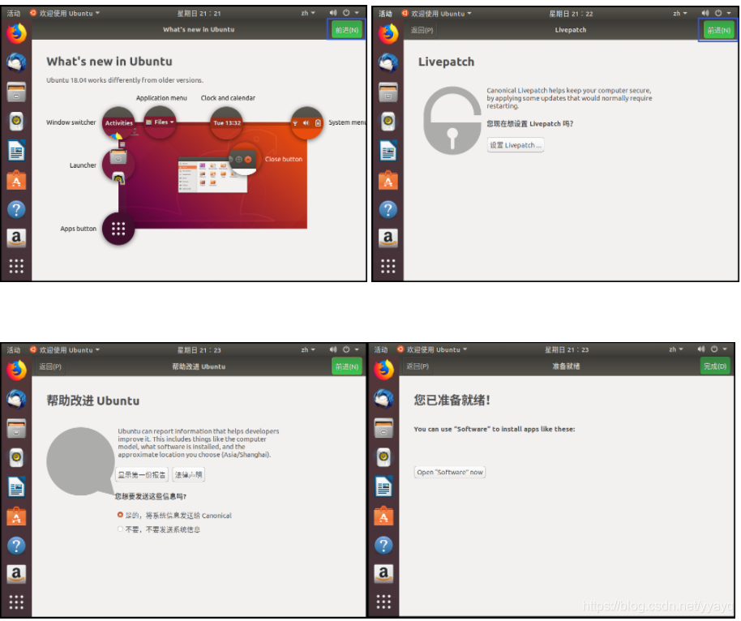Open zh input source menu in Livepatch screen
Viewport: 741px width, 621px height.
coord(680,14)
